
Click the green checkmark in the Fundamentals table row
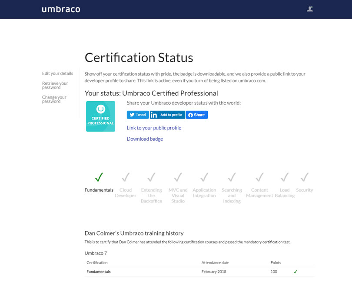tap(296, 272)
